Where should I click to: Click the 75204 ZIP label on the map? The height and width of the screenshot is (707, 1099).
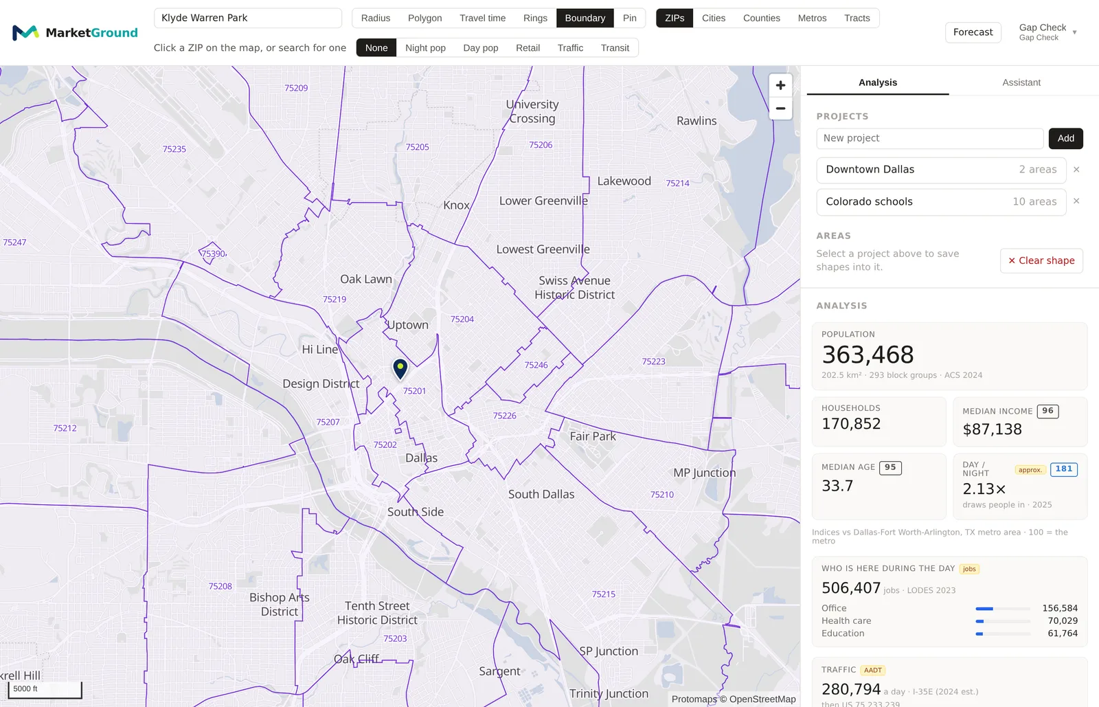pyautogui.click(x=462, y=319)
